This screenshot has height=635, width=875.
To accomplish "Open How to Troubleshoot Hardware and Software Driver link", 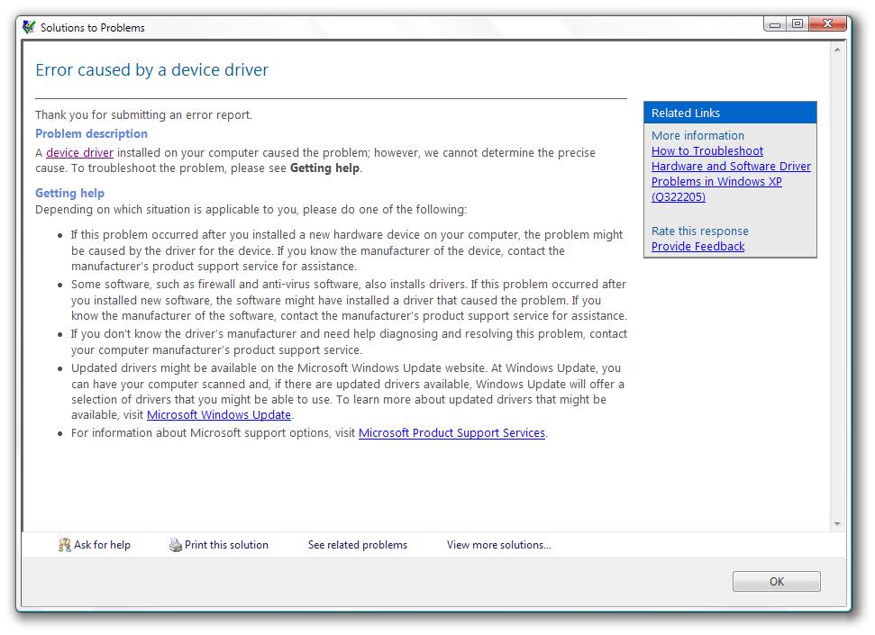I will tap(731, 174).
